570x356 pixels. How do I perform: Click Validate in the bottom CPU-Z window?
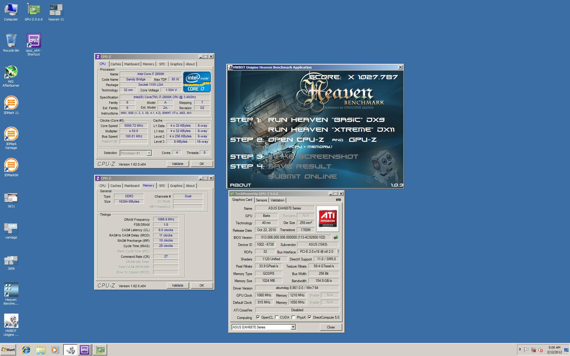[x=178, y=285]
